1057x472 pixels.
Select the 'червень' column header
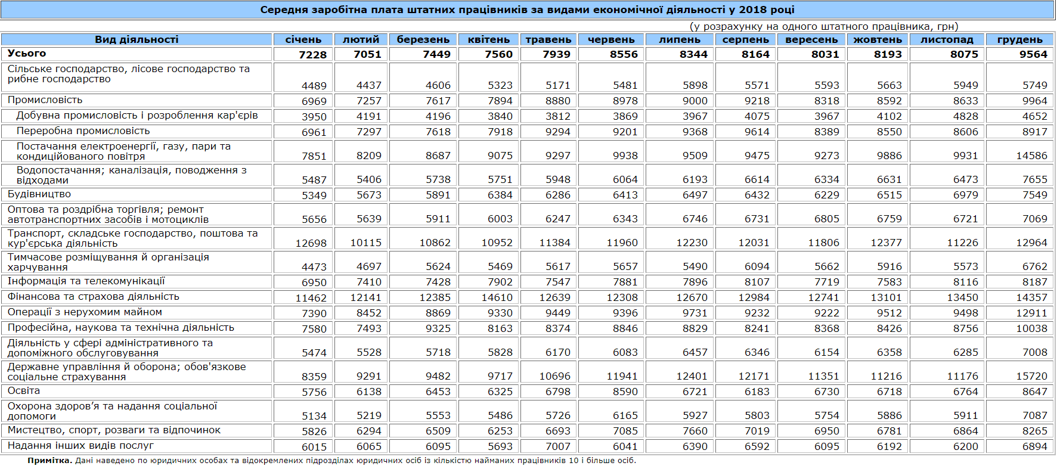click(x=611, y=39)
